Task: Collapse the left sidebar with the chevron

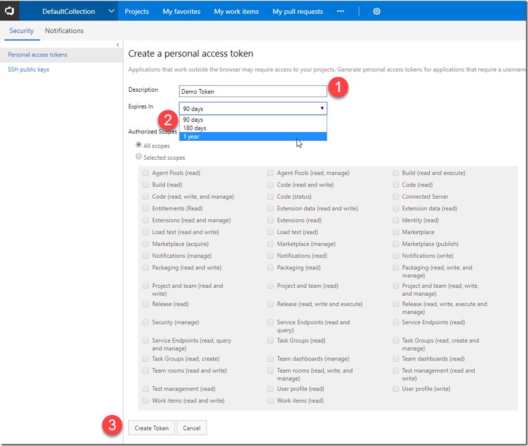Action: click(x=118, y=45)
